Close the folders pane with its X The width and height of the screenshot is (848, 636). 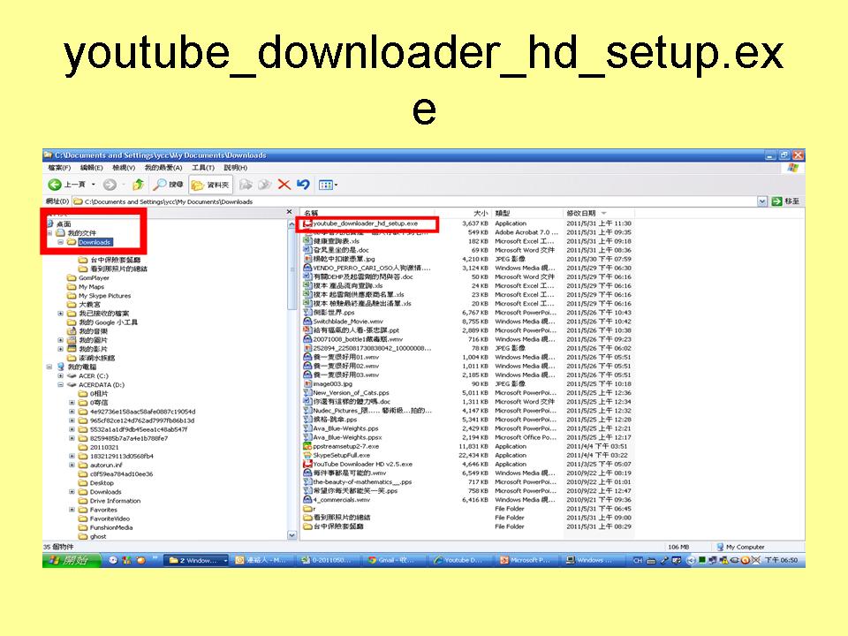point(289,212)
